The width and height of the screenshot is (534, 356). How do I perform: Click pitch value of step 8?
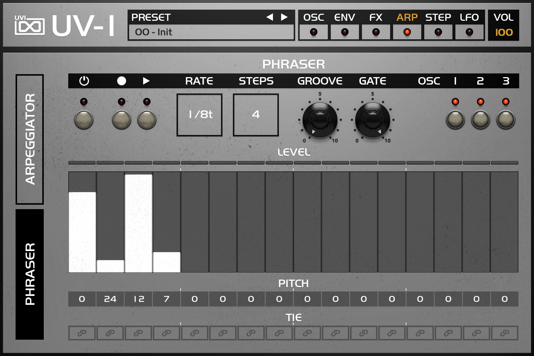(x=280, y=299)
